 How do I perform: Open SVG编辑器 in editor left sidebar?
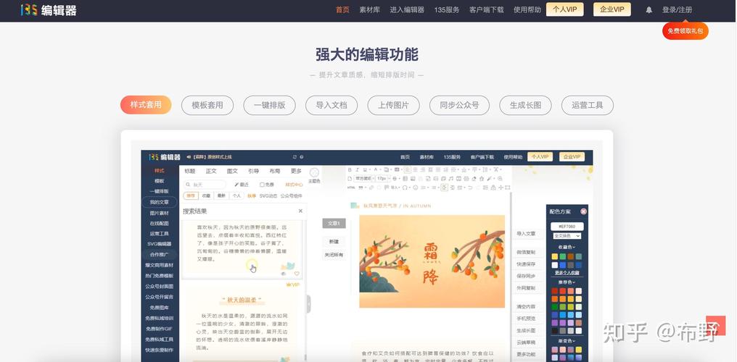[160, 244]
